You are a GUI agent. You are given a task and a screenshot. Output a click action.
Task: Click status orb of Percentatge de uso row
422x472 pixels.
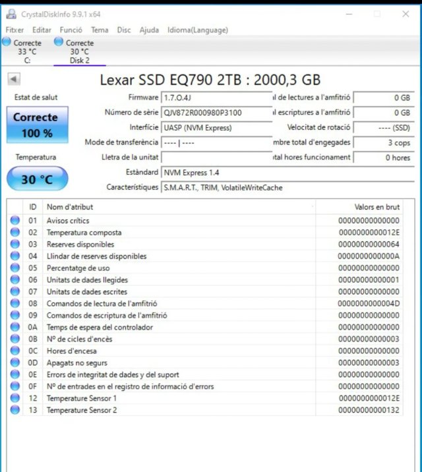(x=15, y=268)
